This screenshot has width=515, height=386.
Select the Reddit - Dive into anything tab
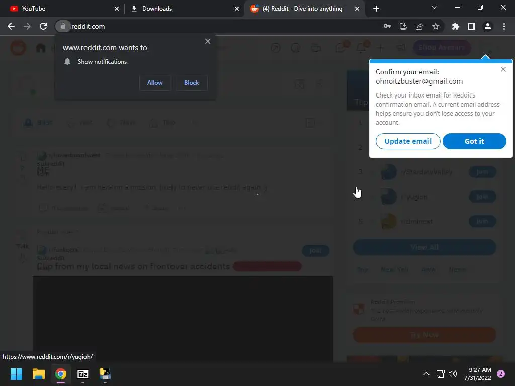pyautogui.click(x=302, y=9)
